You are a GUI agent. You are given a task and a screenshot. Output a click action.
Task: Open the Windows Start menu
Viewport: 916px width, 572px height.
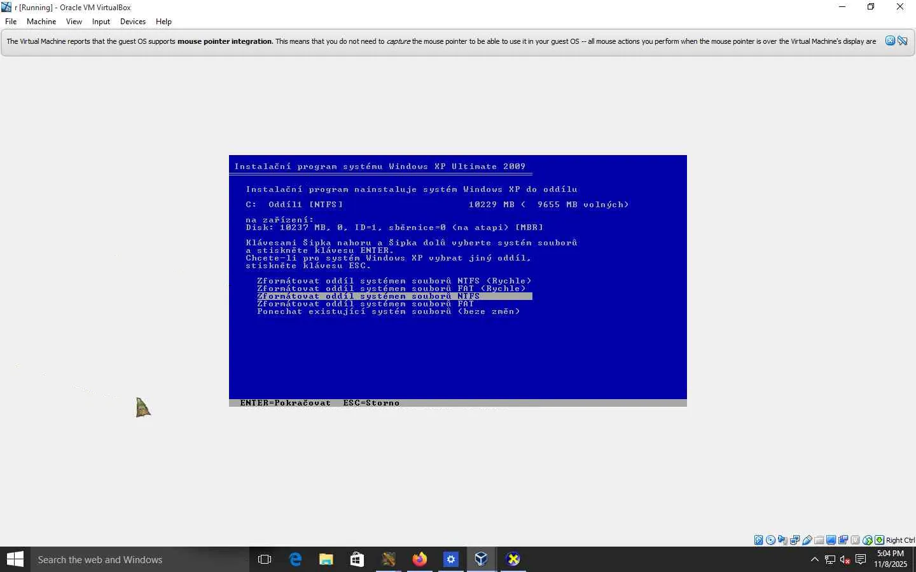coord(15,559)
